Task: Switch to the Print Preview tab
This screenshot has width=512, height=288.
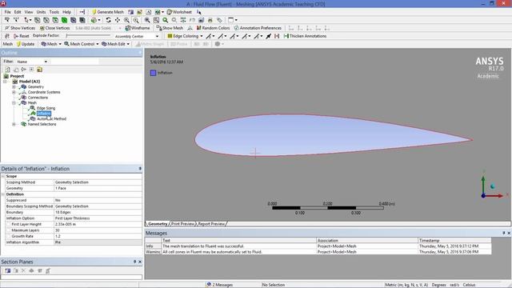Action: (x=182, y=224)
